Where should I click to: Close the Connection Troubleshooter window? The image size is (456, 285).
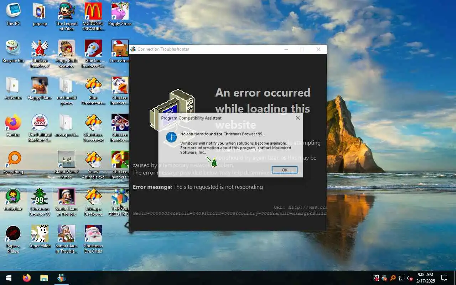coord(318,49)
